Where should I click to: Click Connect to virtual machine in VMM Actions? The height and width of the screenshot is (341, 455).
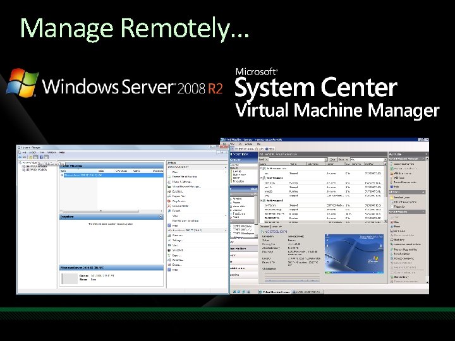405,244
